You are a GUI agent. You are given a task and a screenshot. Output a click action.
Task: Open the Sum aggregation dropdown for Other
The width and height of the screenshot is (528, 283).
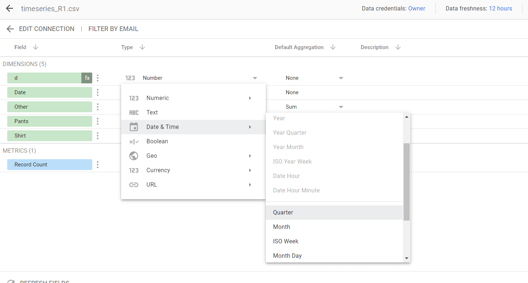coord(341,107)
